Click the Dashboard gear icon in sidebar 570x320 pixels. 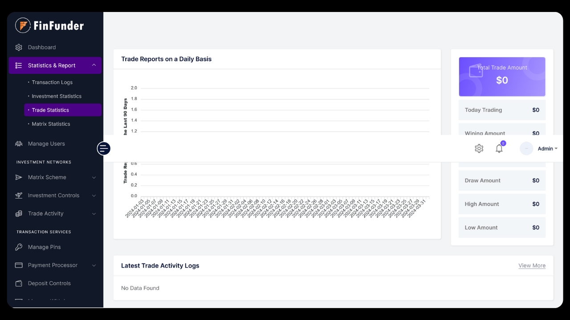pyautogui.click(x=19, y=48)
